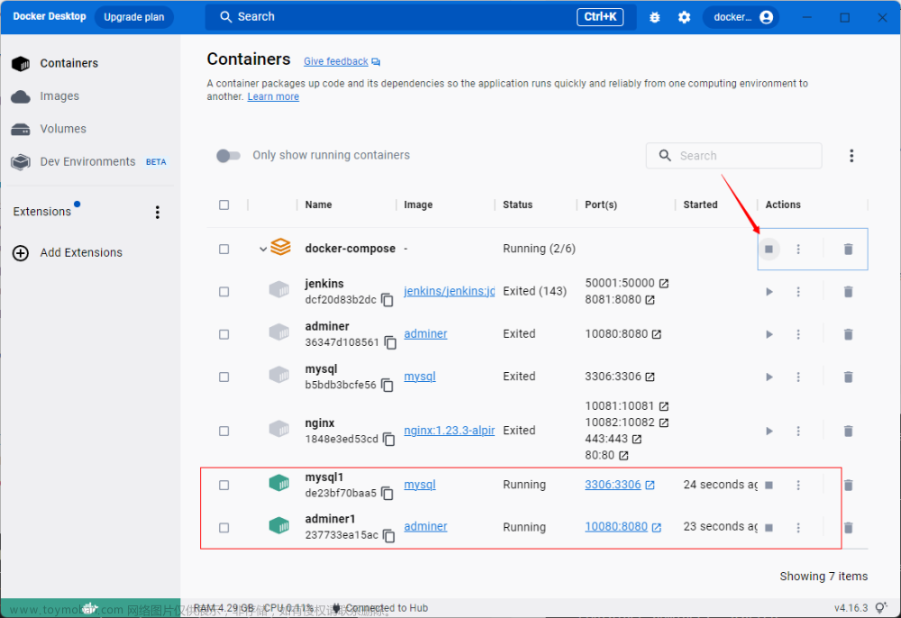The image size is (901, 618).
Task: Open adminer more actions menu
Action: pos(798,334)
